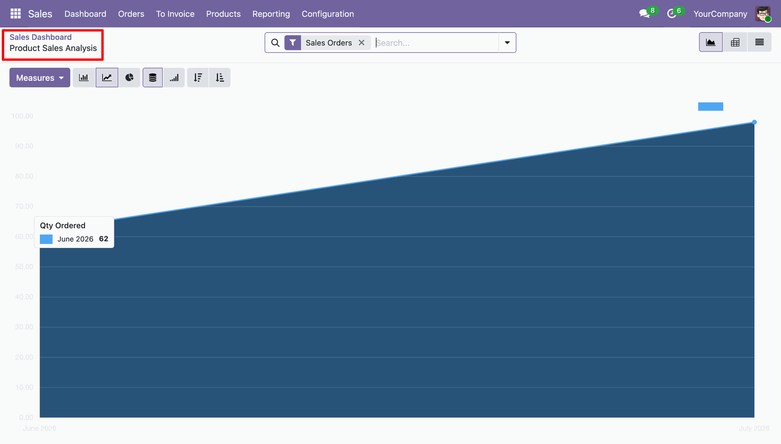Focus the Search input field
The height and width of the screenshot is (444, 781).
(436, 43)
